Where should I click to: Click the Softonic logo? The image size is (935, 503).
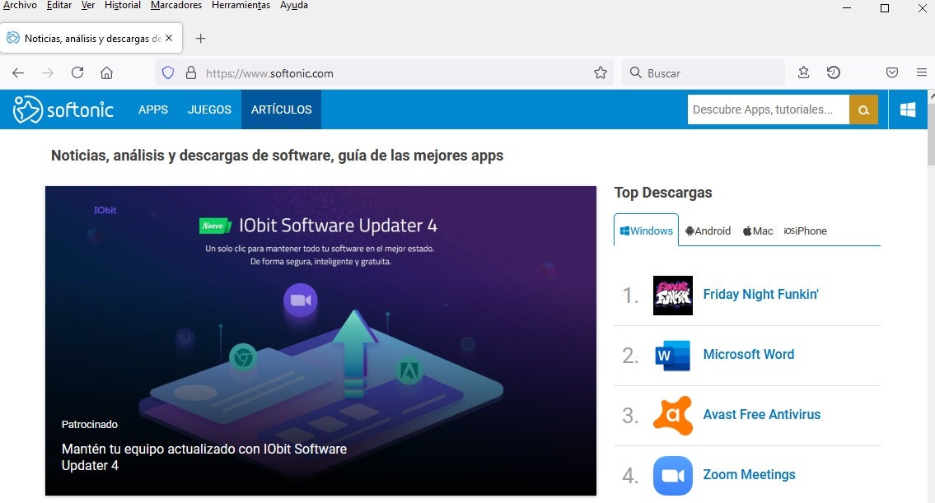63,109
